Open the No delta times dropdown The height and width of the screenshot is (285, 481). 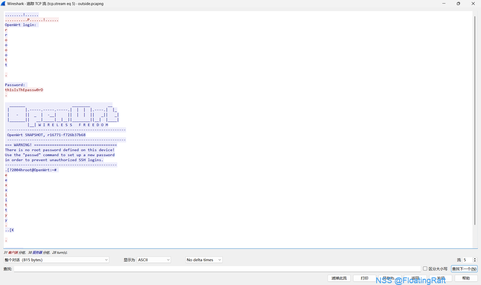(x=203, y=260)
